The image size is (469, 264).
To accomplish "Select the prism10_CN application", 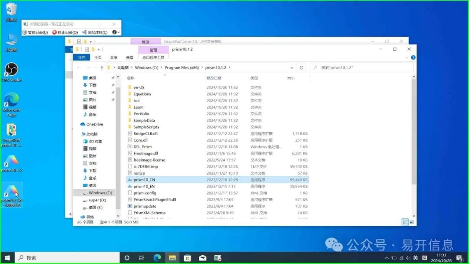I will 218,180.
